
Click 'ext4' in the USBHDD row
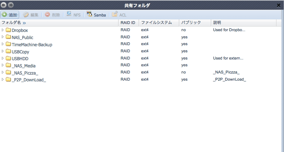pyautogui.click(x=145, y=58)
